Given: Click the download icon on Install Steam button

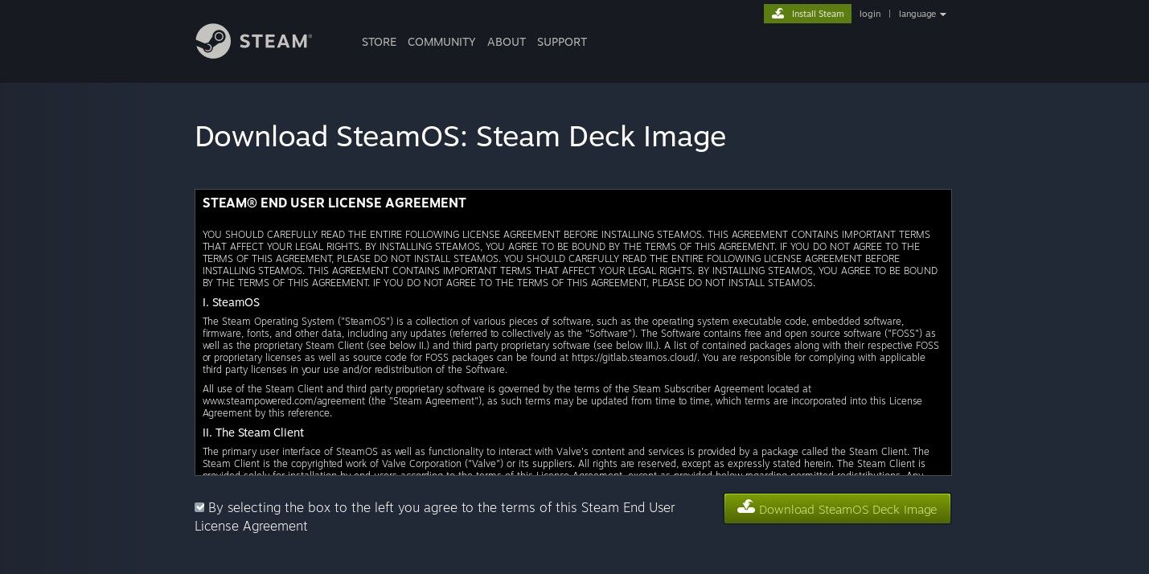Looking at the screenshot, I should [778, 14].
